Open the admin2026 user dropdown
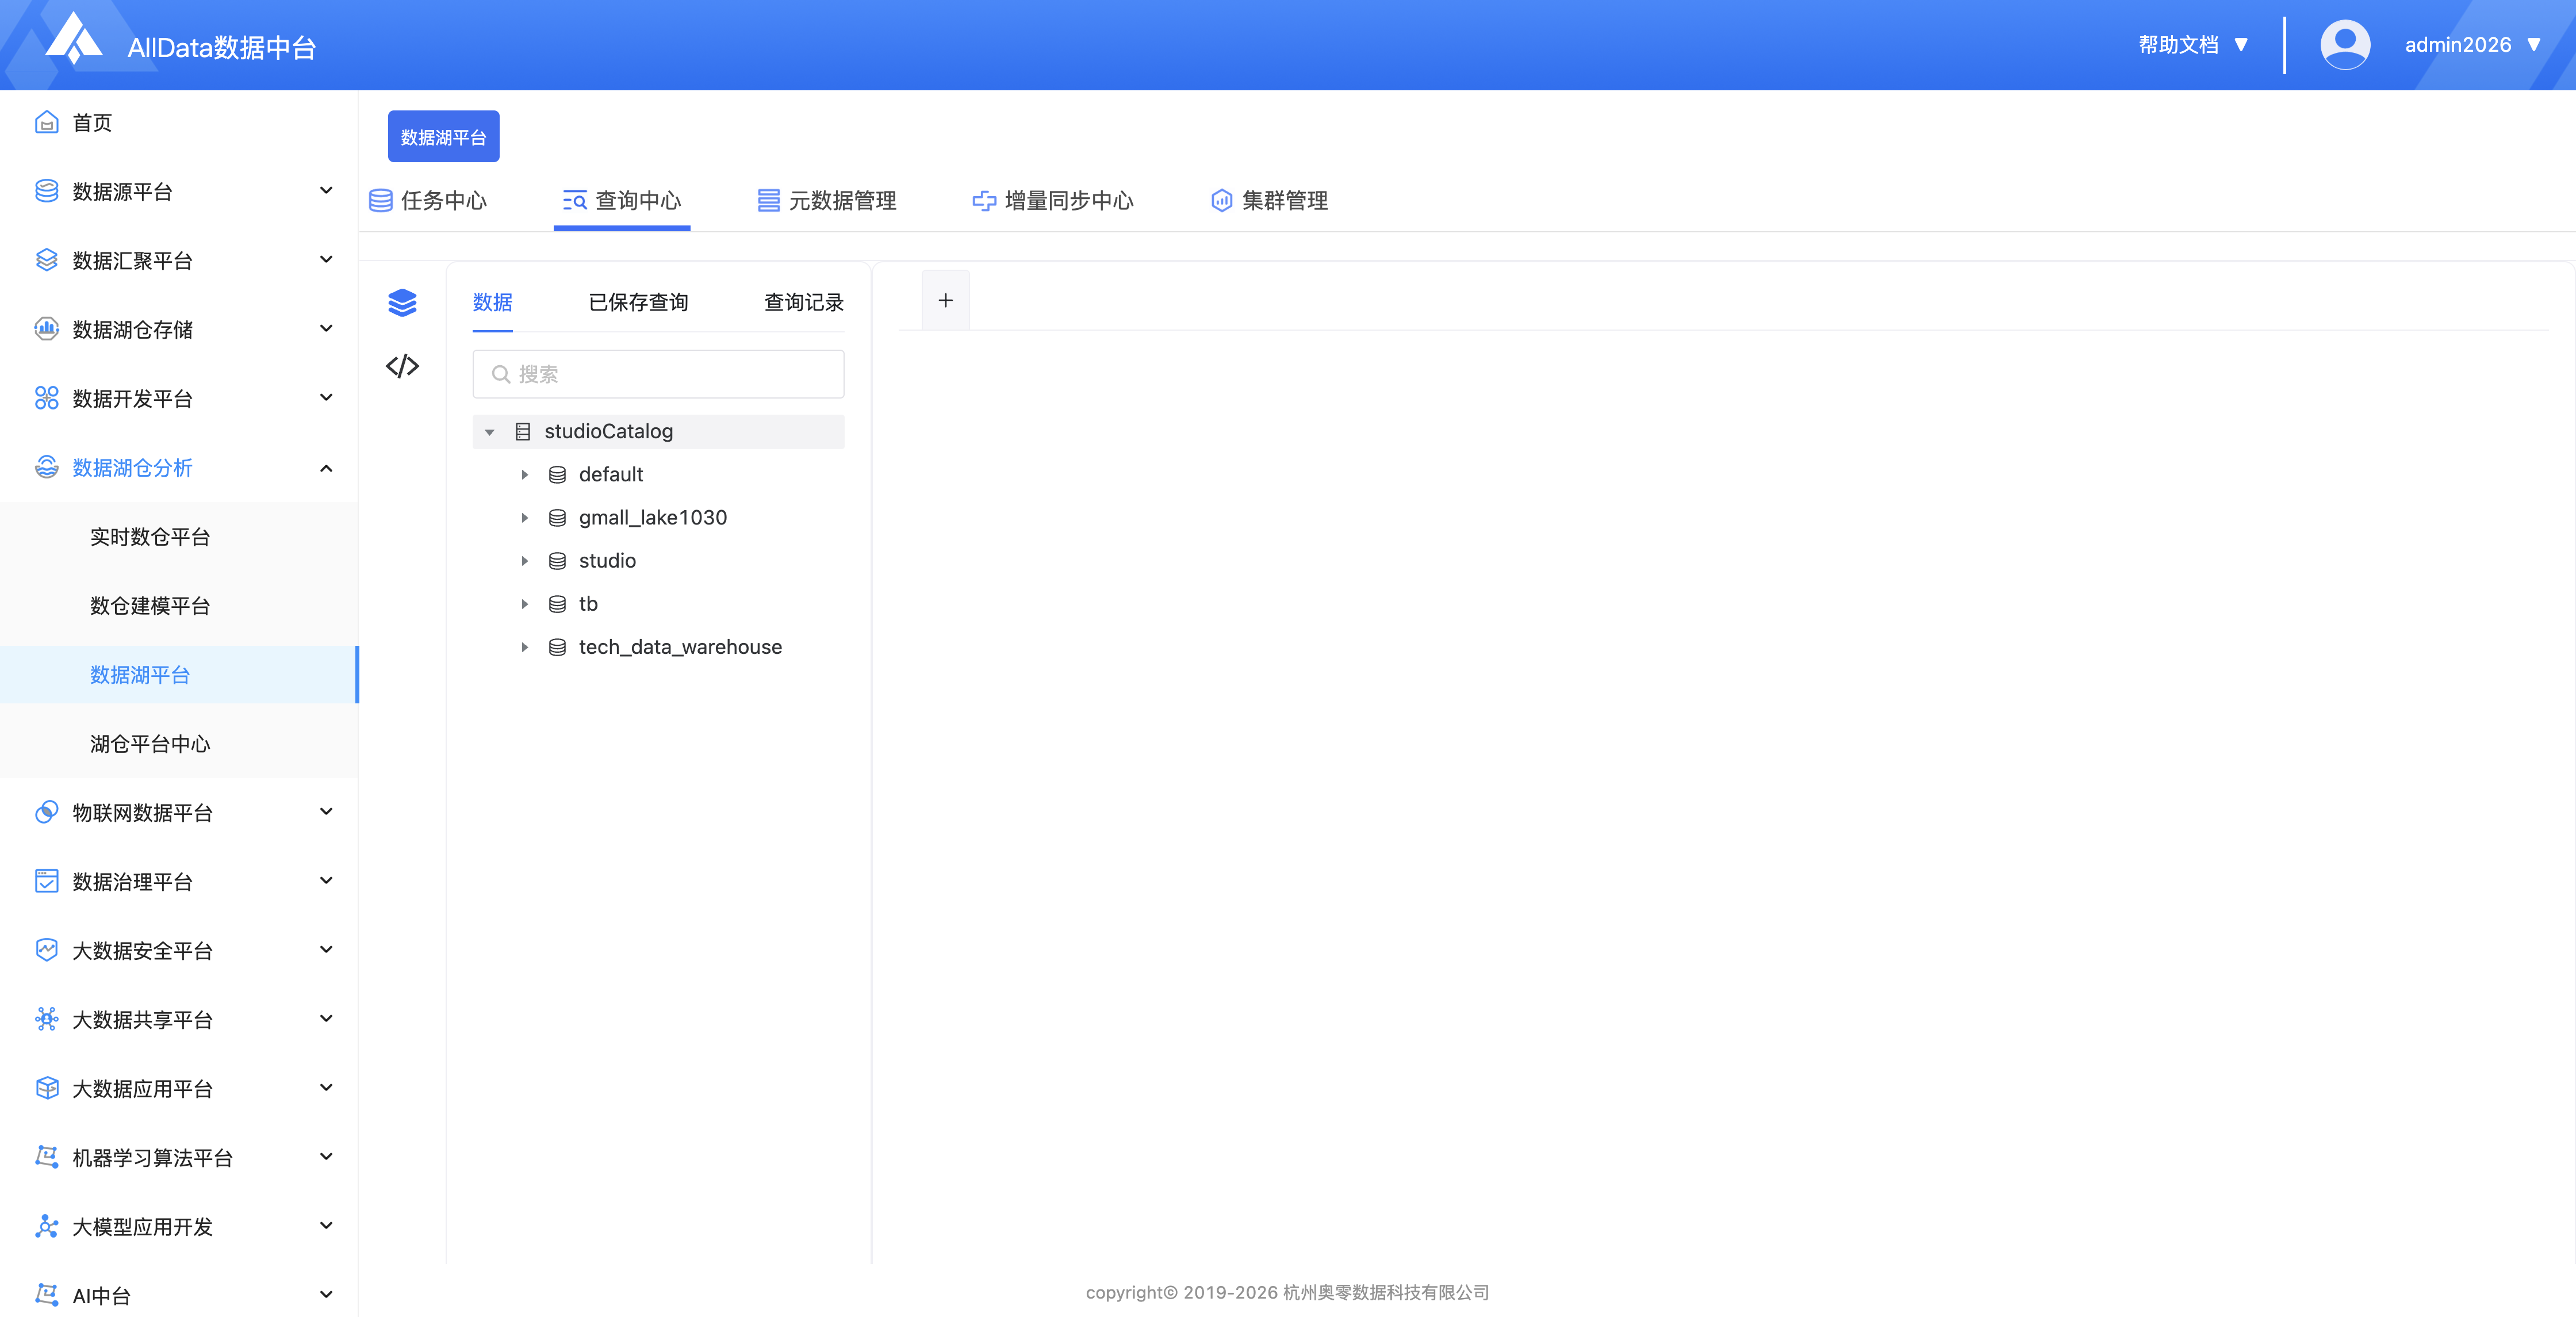Viewport: 2576px width, 1317px height. [x=2472, y=45]
